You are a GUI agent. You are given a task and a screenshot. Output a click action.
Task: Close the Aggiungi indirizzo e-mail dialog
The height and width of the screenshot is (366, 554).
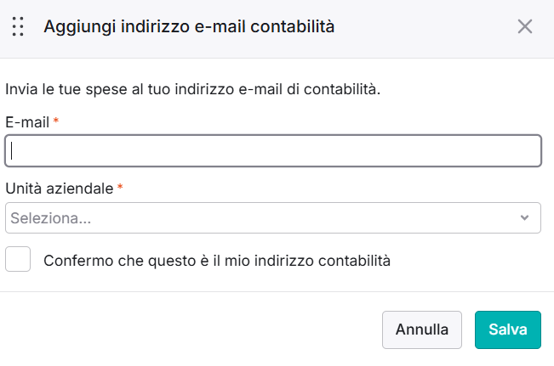[x=525, y=26]
